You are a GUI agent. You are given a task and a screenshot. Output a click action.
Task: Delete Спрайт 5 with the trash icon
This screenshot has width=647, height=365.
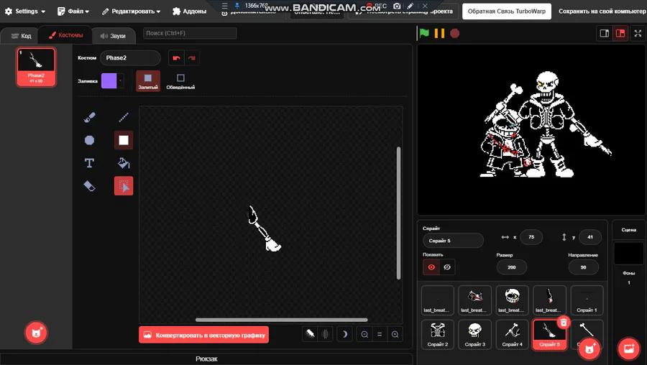[x=564, y=323]
